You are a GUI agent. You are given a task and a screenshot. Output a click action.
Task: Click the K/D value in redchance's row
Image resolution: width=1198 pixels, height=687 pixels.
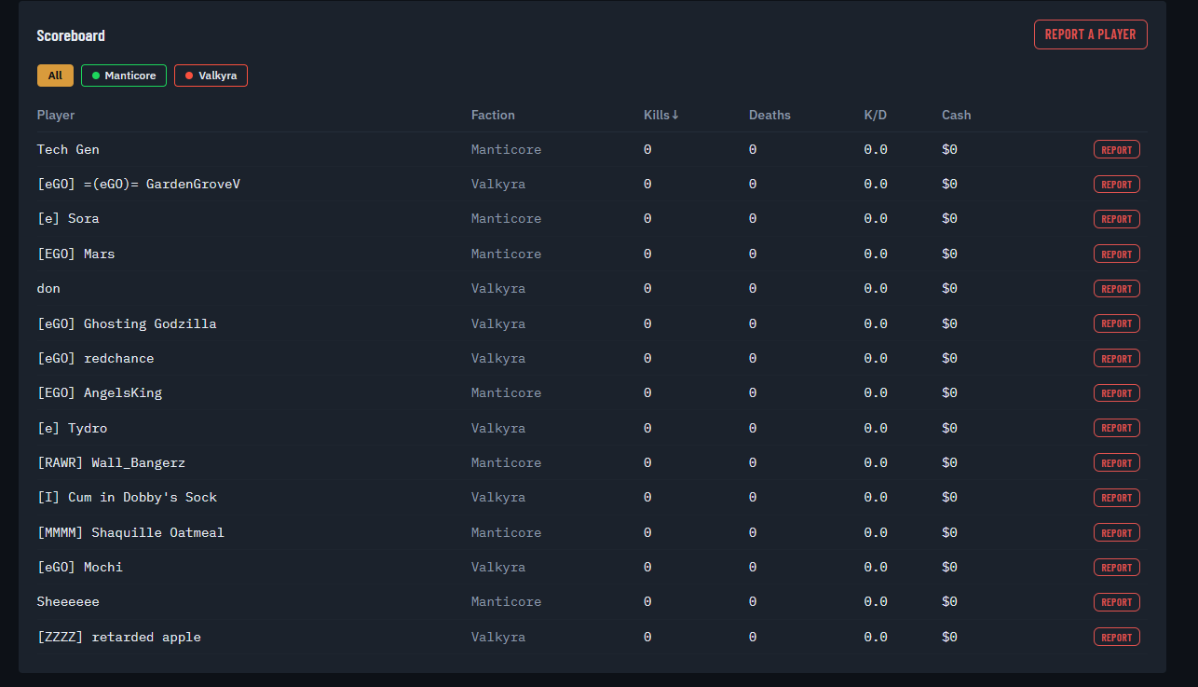[876, 358]
